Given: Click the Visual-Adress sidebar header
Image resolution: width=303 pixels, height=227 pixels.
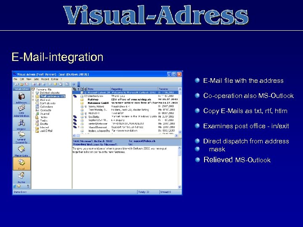Looking at the screenshot, I should click(21, 89).
